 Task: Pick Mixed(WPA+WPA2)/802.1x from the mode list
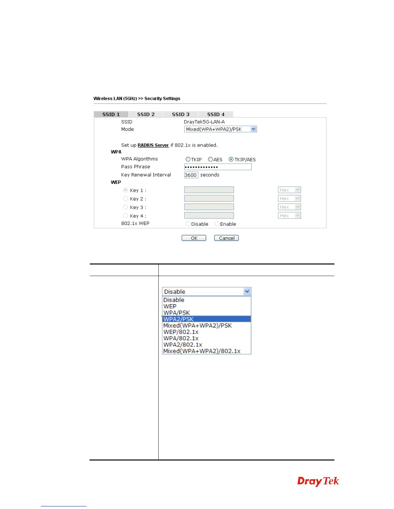[207, 351]
